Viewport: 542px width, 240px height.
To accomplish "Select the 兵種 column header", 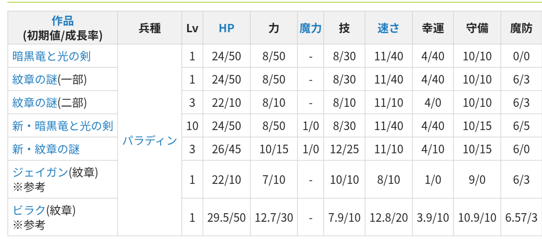I will [x=150, y=28].
